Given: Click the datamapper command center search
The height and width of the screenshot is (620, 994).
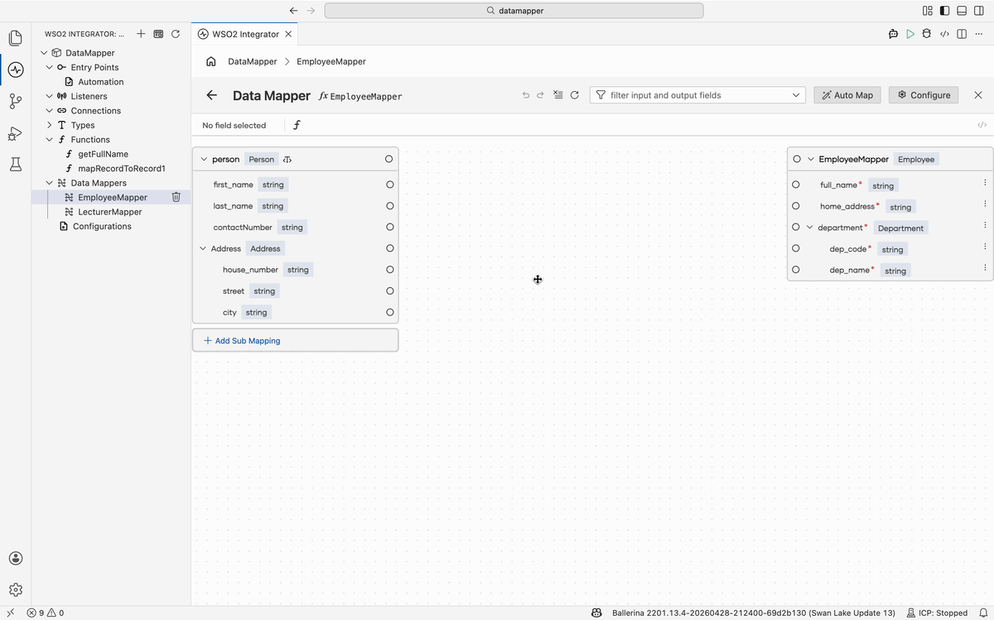Looking at the screenshot, I should click(x=514, y=11).
